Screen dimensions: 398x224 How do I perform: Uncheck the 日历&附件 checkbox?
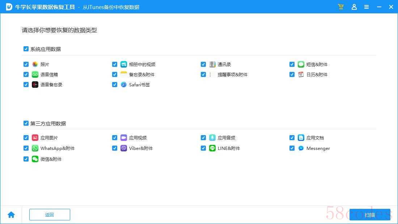[292, 74]
